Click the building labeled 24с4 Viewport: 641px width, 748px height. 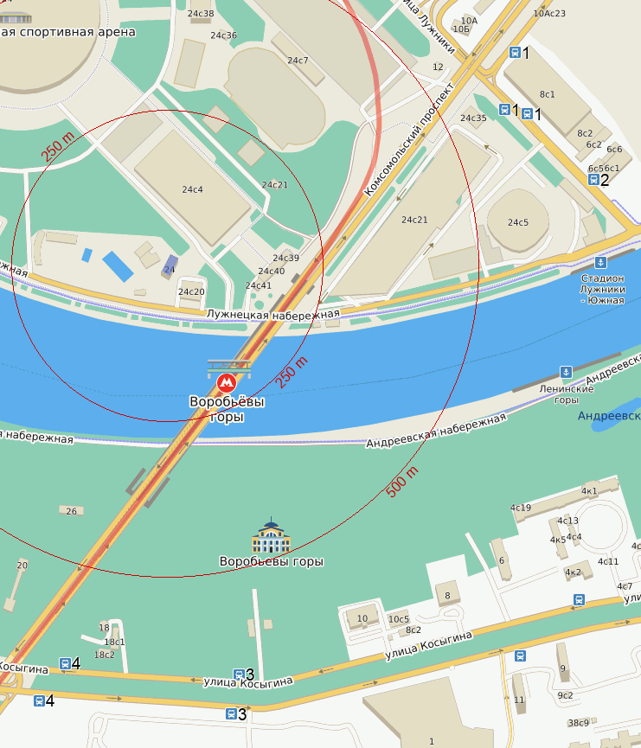tap(192, 188)
